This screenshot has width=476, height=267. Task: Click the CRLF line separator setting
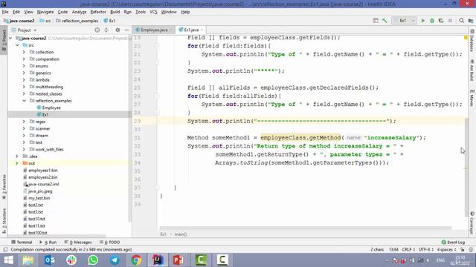tap(408, 250)
